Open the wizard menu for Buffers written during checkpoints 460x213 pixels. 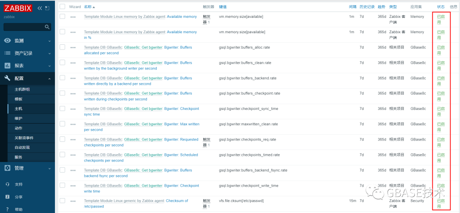click(73, 94)
